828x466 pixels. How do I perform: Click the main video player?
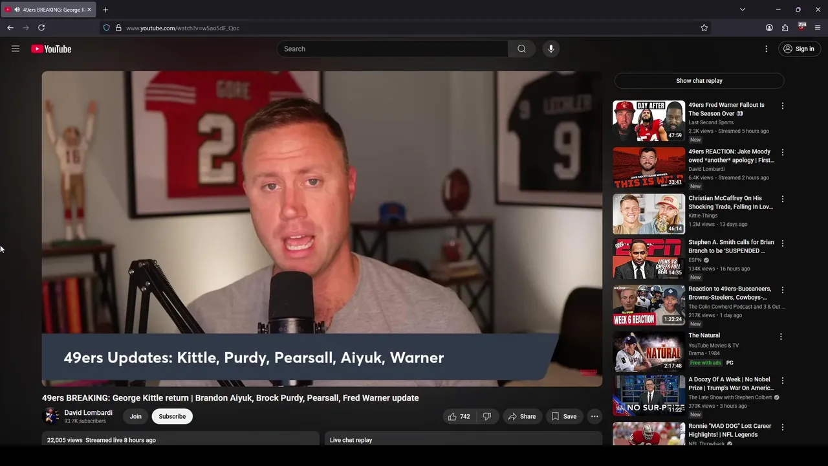pyautogui.click(x=322, y=228)
